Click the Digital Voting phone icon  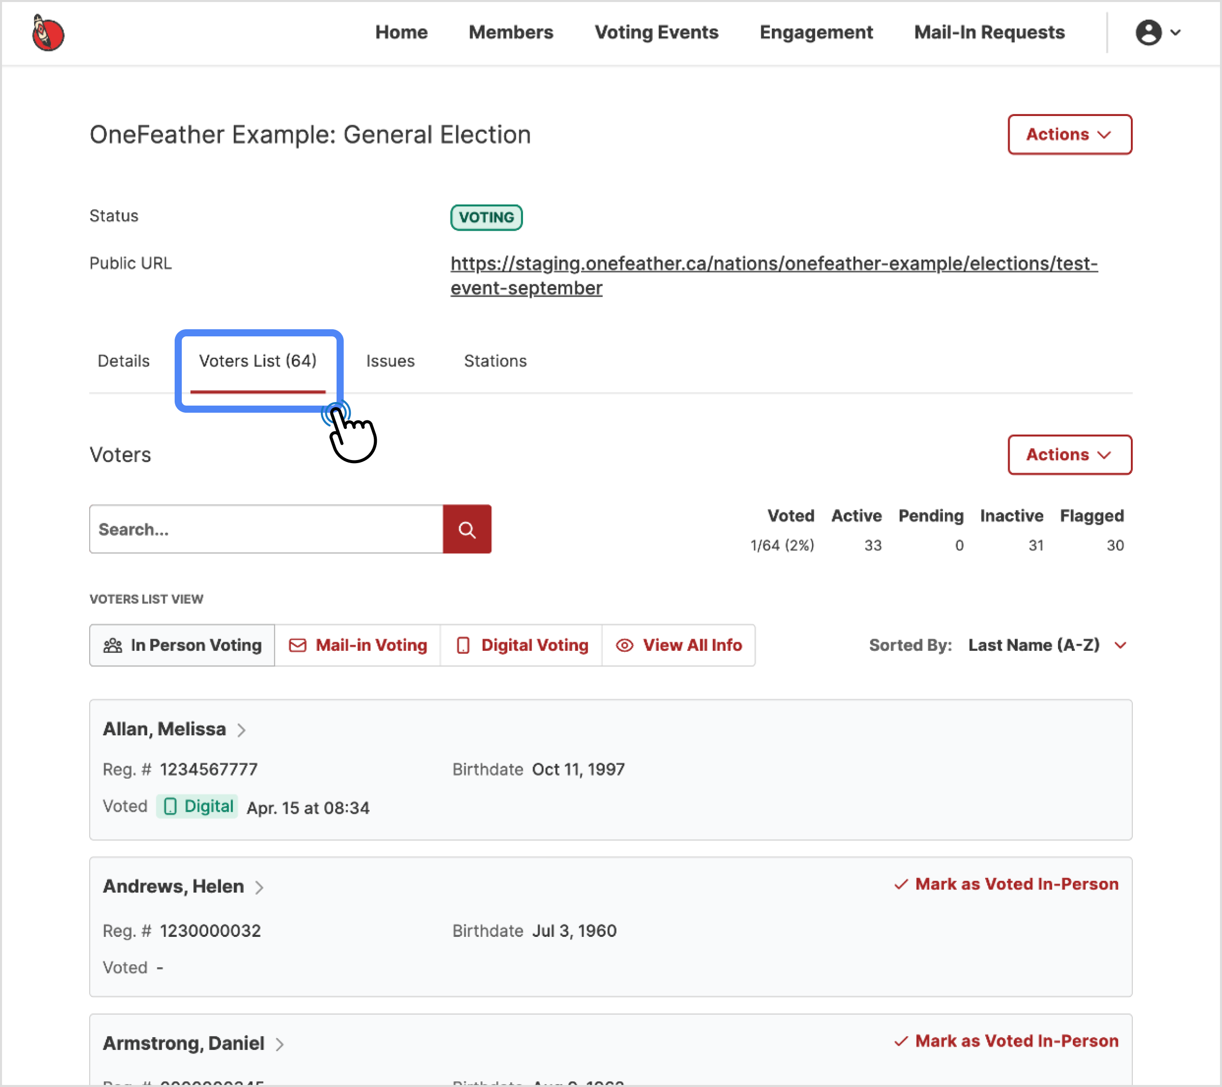[x=463, y=645]
